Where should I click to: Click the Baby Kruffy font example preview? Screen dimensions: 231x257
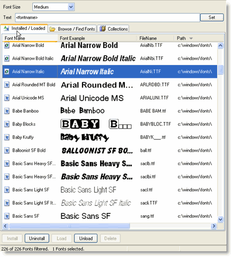85,137
